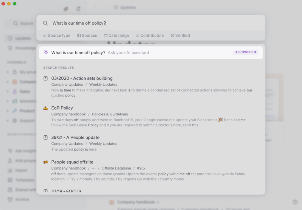Expand the Sales channel arrow
This screenshot has height=210, width=302.
[8, 91]
